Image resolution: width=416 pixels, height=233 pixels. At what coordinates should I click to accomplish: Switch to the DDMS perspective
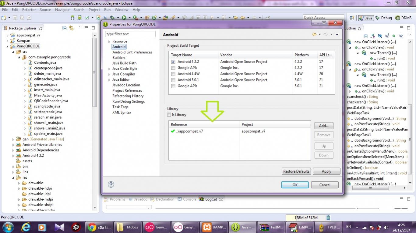point(404,18)
